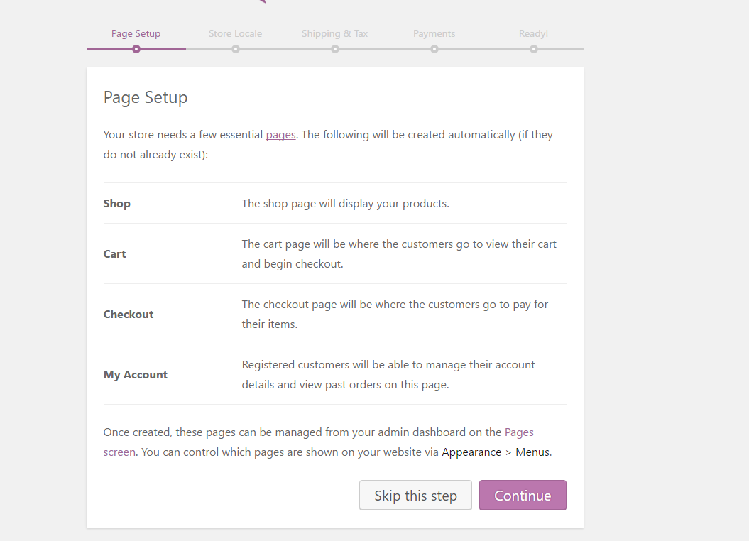Click the Shop row label

click(x=117, y=204)
